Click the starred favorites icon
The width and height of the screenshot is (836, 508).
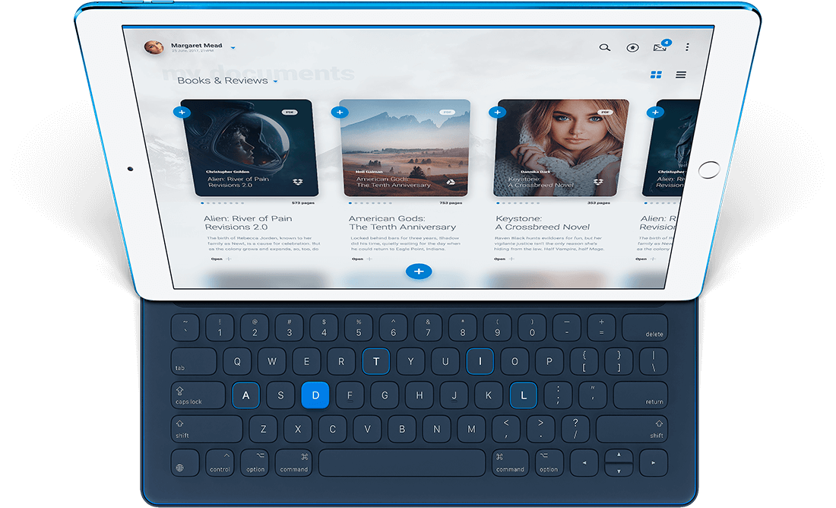(x=632, y=48)
